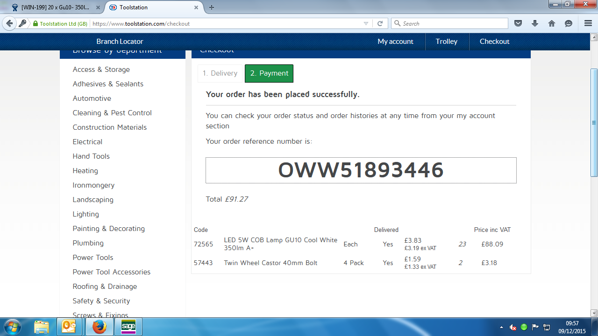598x336 pixels.
Task: Browse the Plumbing department
Action: 88,243
